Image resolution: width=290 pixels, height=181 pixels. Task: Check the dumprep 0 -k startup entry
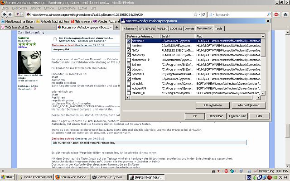coord(129,60)
